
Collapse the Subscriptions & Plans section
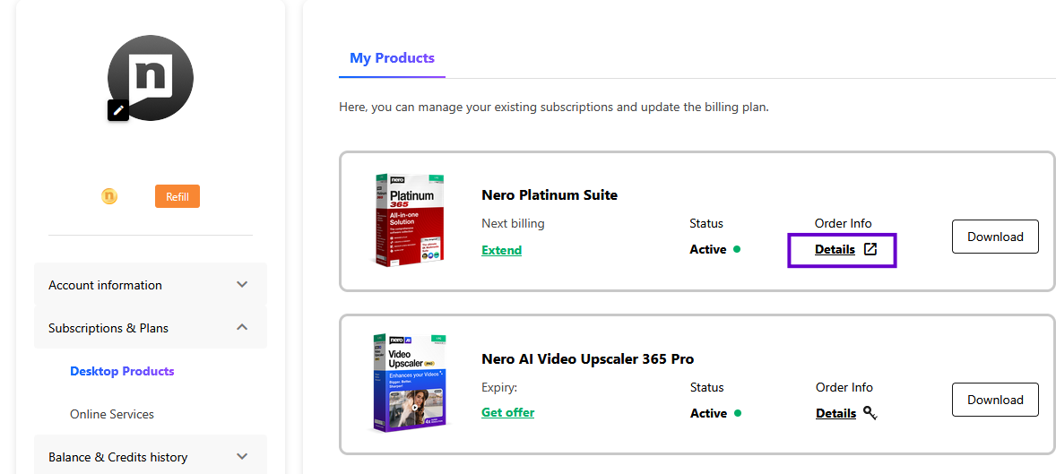pos(151,328)
